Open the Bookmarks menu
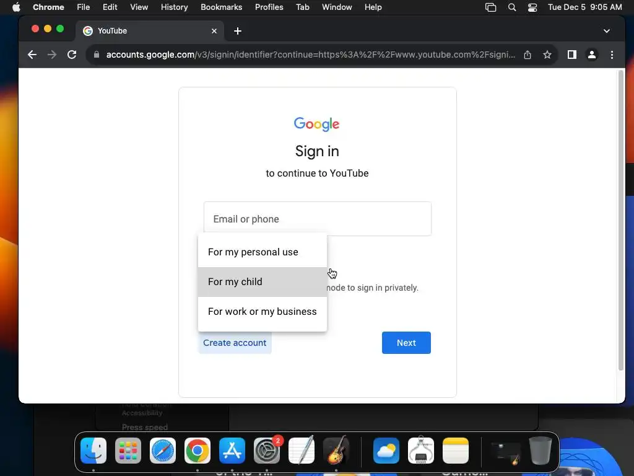 pyautogui.click(x=222, y=7)
